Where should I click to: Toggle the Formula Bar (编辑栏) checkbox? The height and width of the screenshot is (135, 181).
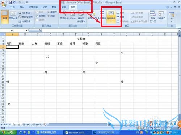pos(48,12)
